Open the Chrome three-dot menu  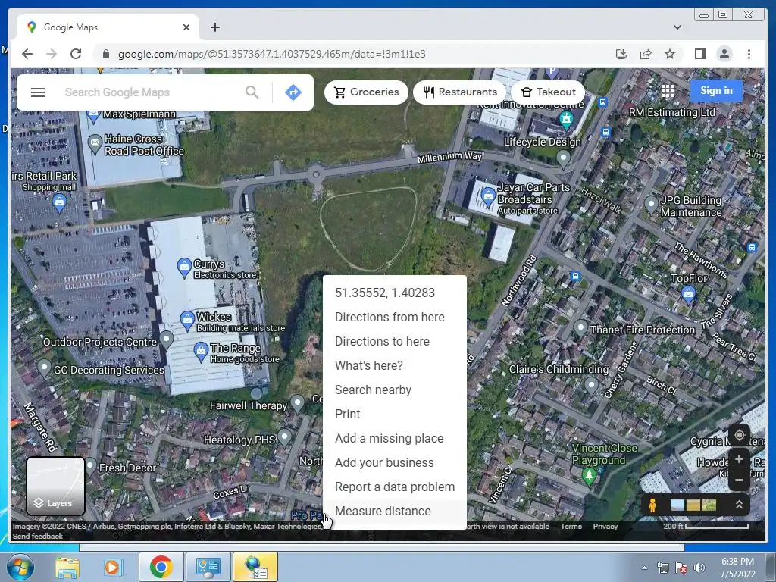(749, 54)
